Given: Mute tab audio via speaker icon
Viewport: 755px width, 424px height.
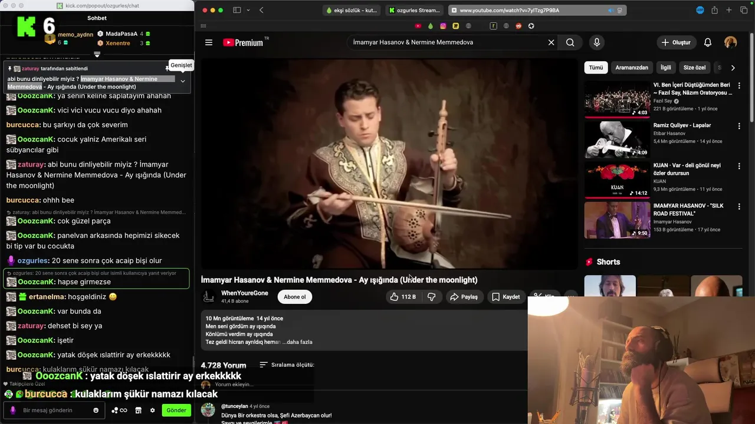Looking at the screenshot, I should [611, 10].
